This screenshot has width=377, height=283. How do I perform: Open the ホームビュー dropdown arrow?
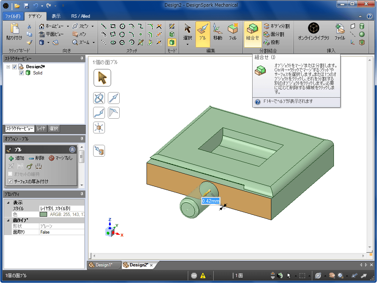coord(68,26)
